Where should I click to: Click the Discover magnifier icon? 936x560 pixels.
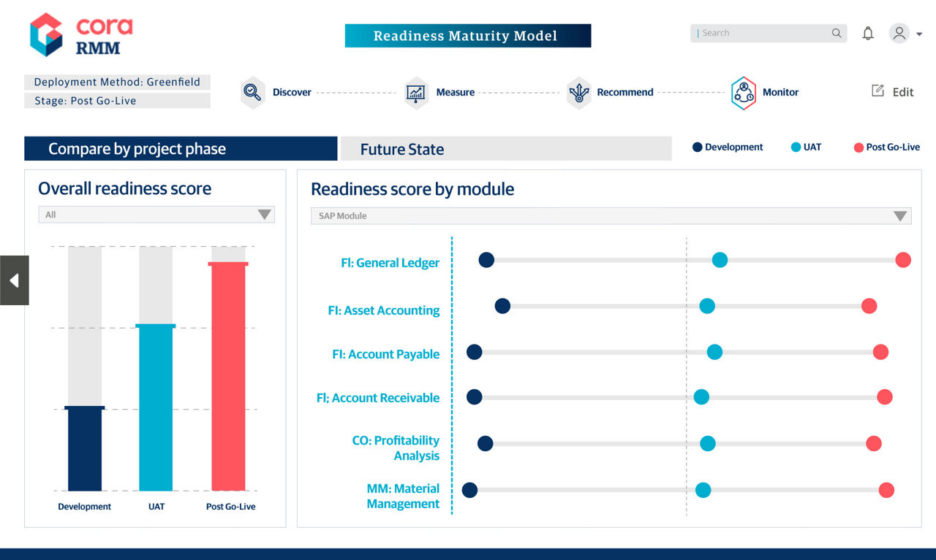click(x=252, y=93)
